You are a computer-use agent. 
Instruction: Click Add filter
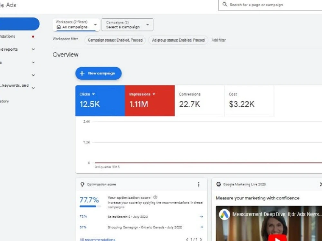219,40
